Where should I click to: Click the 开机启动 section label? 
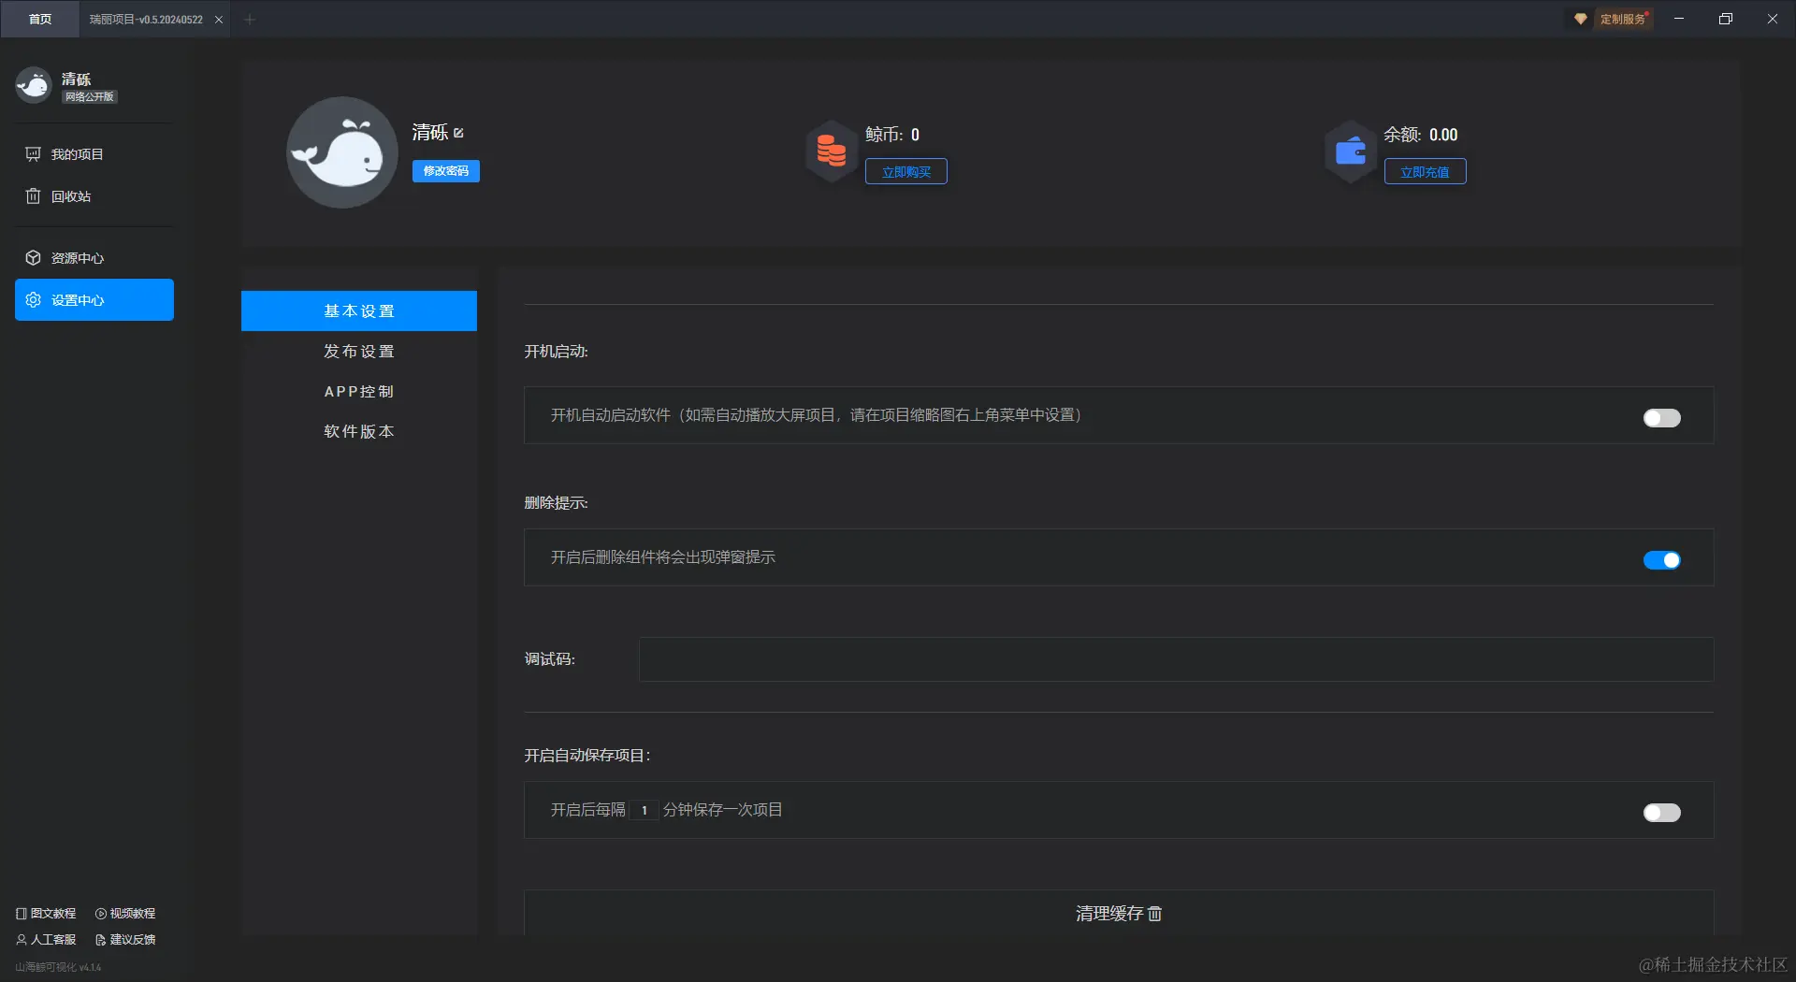click(x=556, y=352)
